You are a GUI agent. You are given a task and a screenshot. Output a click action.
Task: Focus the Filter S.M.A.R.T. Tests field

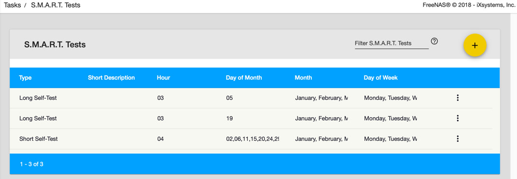click(391, 43)
